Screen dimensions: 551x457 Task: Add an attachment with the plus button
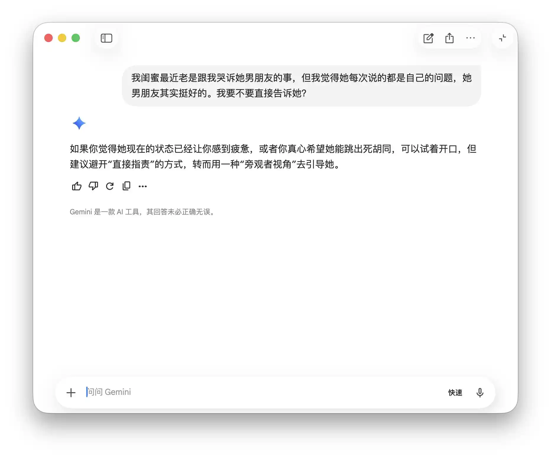[x=71, y=393]
